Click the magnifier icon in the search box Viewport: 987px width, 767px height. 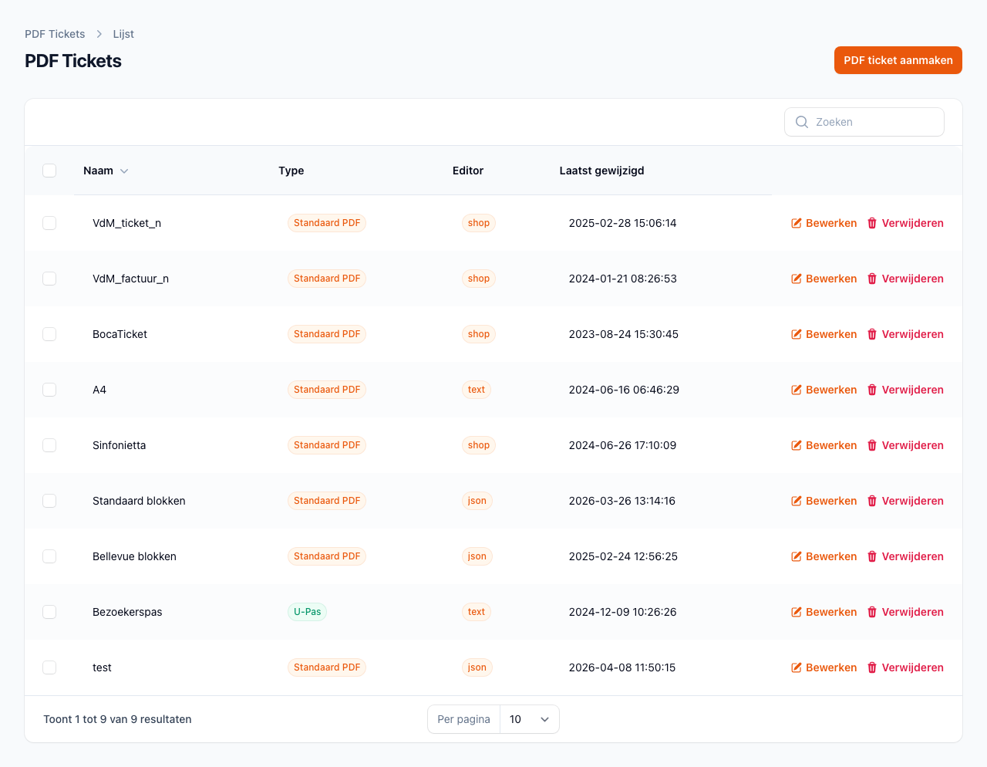[x=802, y=122]
